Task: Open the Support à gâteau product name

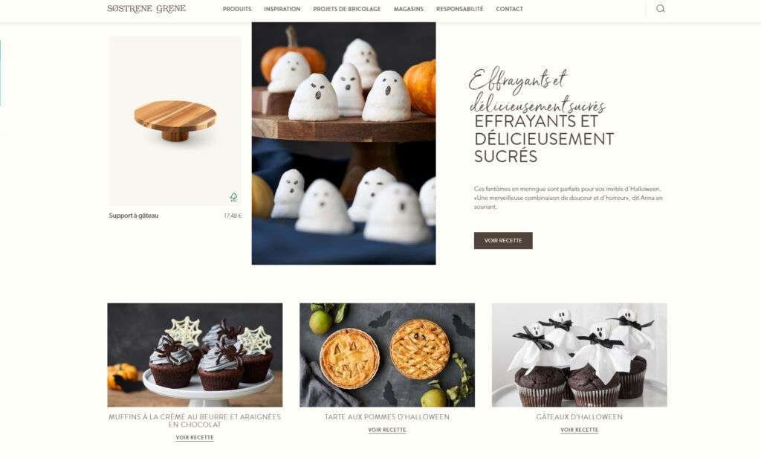Action: [134, 216]
